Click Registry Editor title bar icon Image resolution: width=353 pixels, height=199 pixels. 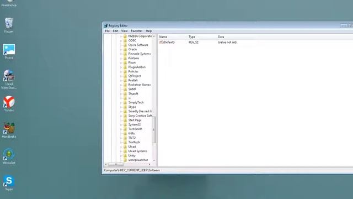[x=106, y=25]
